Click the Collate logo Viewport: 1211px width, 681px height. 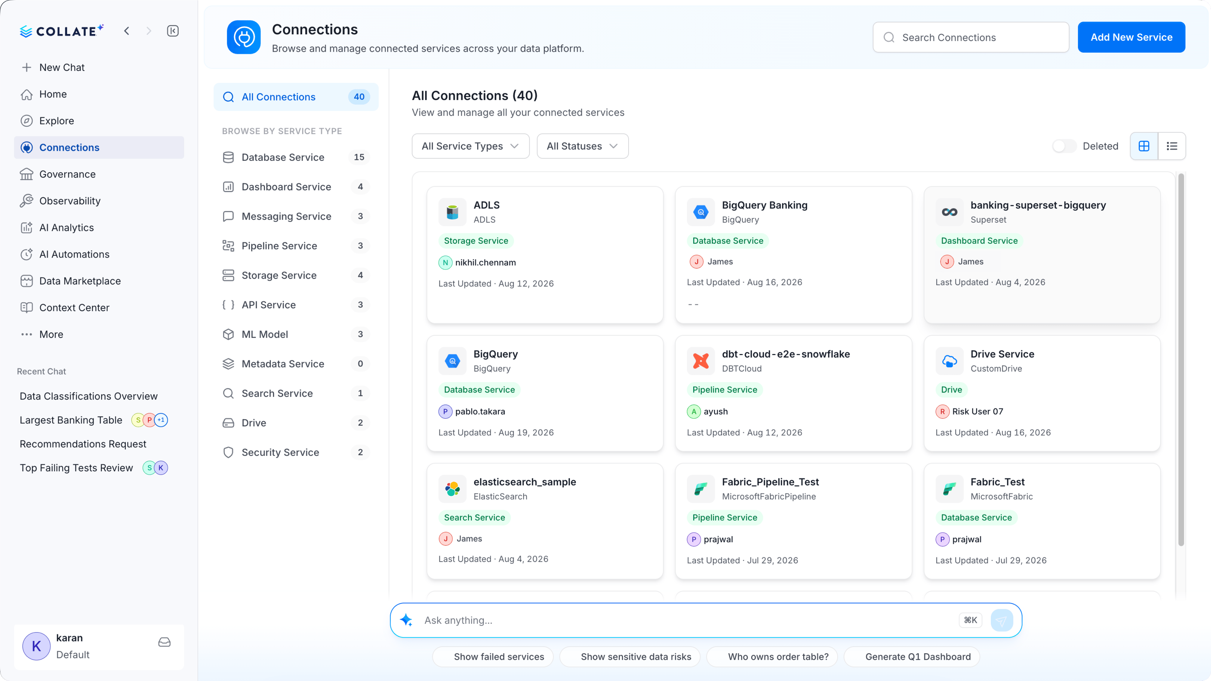(61, 31)
